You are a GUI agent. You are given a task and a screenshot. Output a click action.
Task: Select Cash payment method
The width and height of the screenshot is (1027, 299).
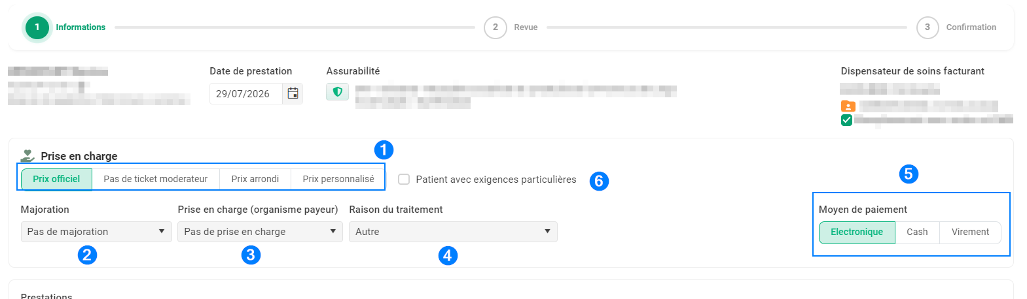click(917, 232)
